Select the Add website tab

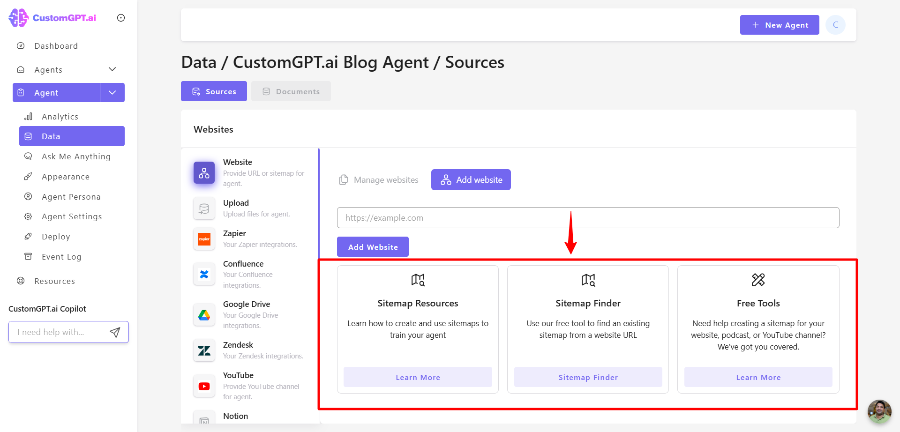[471, 180]
